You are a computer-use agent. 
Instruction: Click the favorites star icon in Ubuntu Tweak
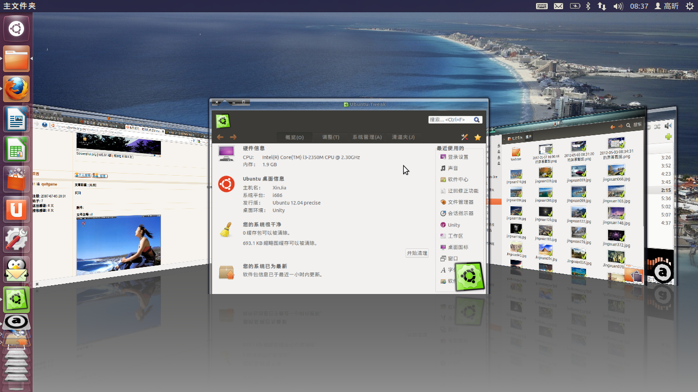click(478, 137)
